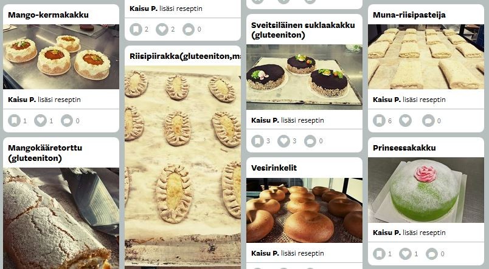Bookmark the Prinsessakakku recipe
The width and height of the screenshot is (489, 269).
pos(380,254)
